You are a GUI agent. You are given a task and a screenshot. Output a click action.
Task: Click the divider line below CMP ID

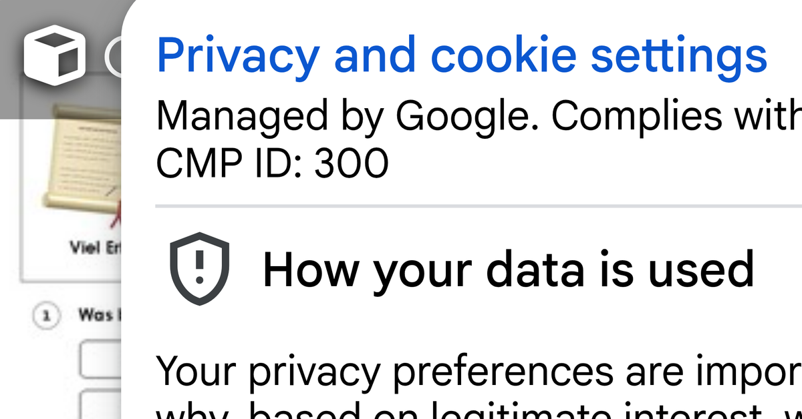pos(479,207)
